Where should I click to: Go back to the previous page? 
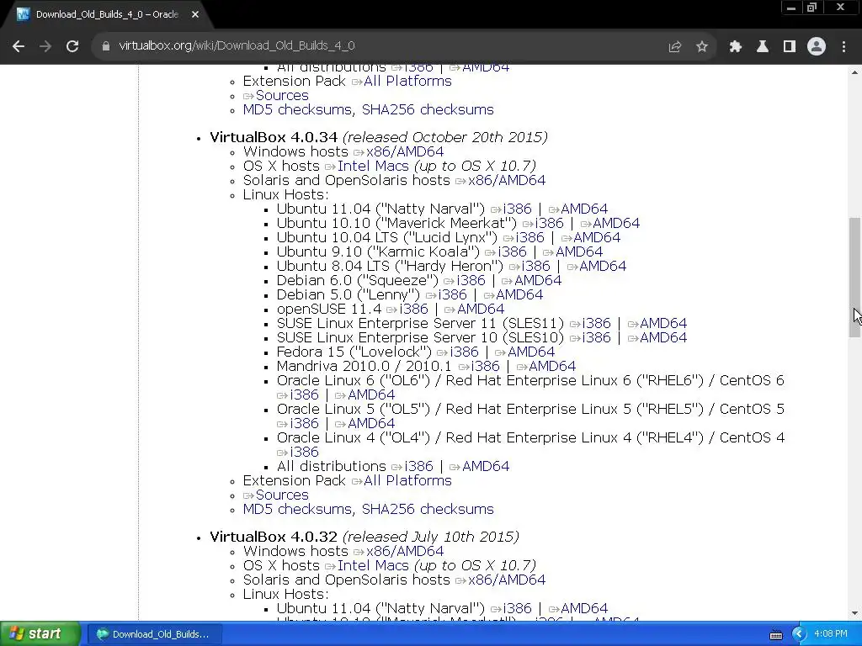(x=19, y=46)
